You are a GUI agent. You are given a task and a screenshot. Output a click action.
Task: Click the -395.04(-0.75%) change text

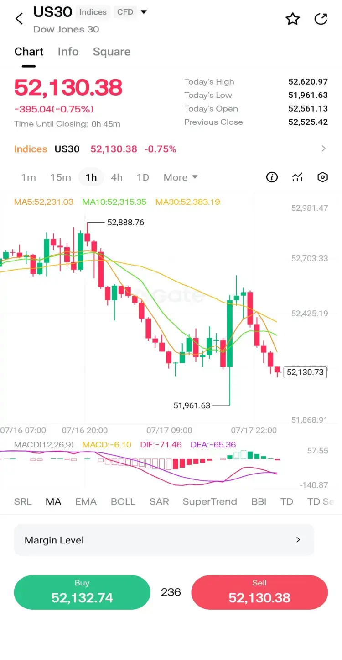coord(54,109)
